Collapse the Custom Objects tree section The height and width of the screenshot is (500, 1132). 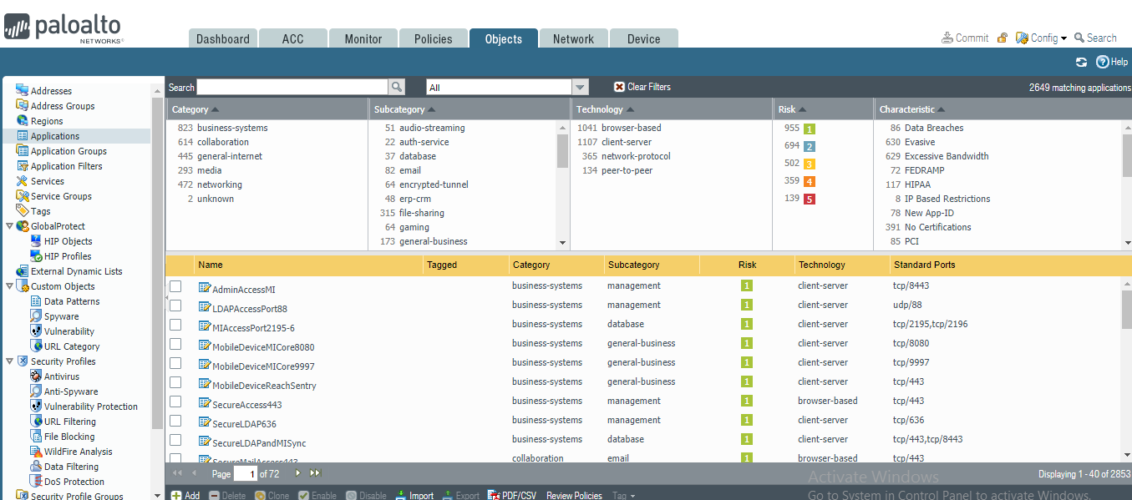(x=8, y=286)
